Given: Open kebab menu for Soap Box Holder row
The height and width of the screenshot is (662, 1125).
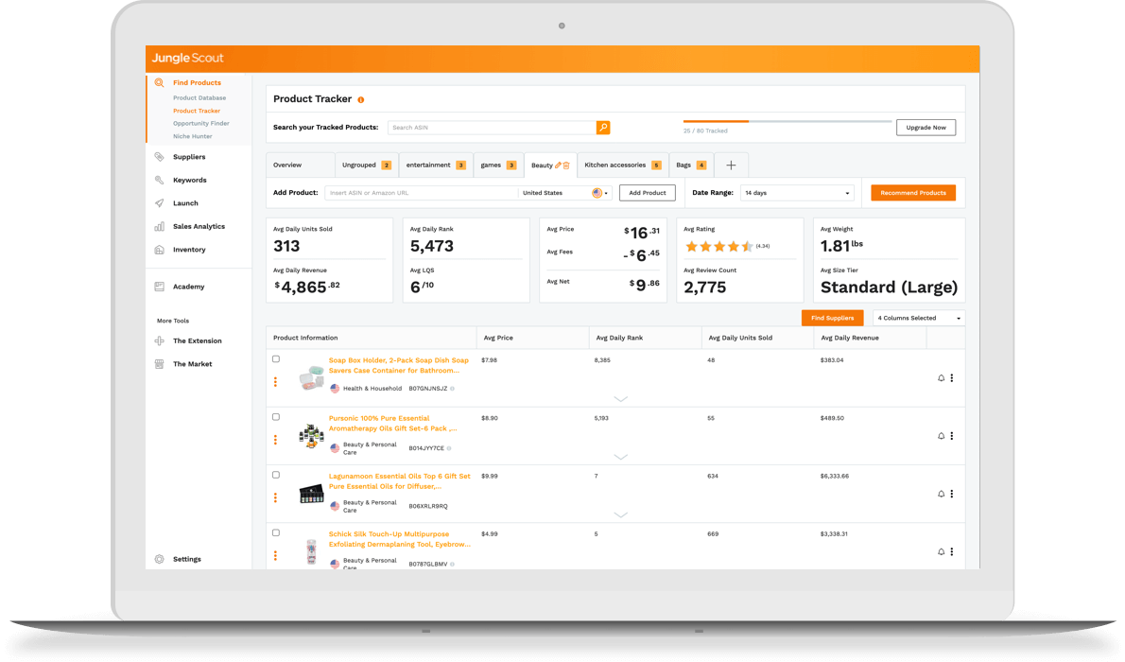Looking at the screenshot, I should 952,377.
